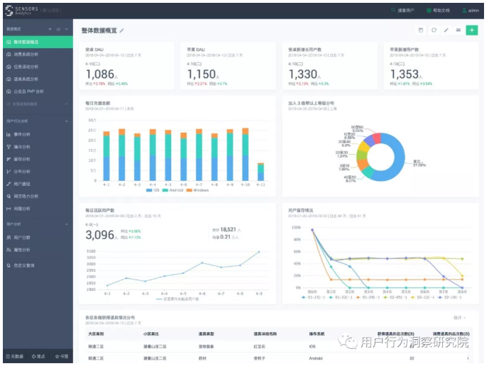Viewport: 489px width, 371px height.
Task: Rename dashboard via pencil next to 整体数据概览 title
Action: 122,31
